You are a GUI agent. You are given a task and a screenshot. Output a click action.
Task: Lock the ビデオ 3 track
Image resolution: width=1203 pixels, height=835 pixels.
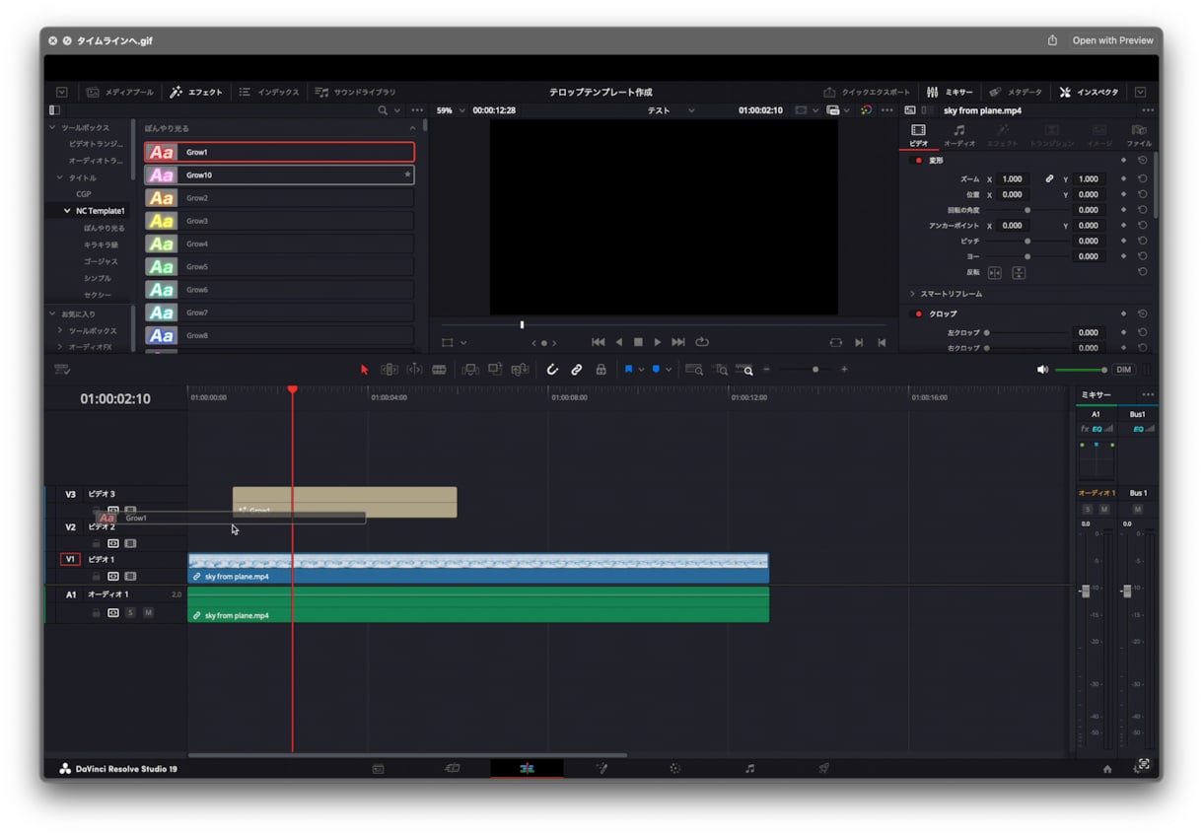click(x=97, y=511)
